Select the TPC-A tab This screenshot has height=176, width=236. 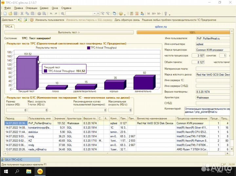pos(8,26)
